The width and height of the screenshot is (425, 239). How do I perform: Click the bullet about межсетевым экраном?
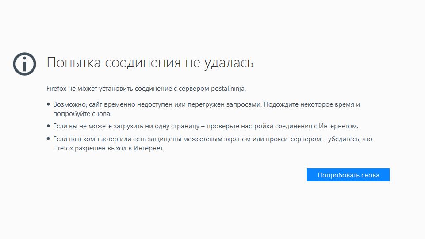tap(212, 143)
